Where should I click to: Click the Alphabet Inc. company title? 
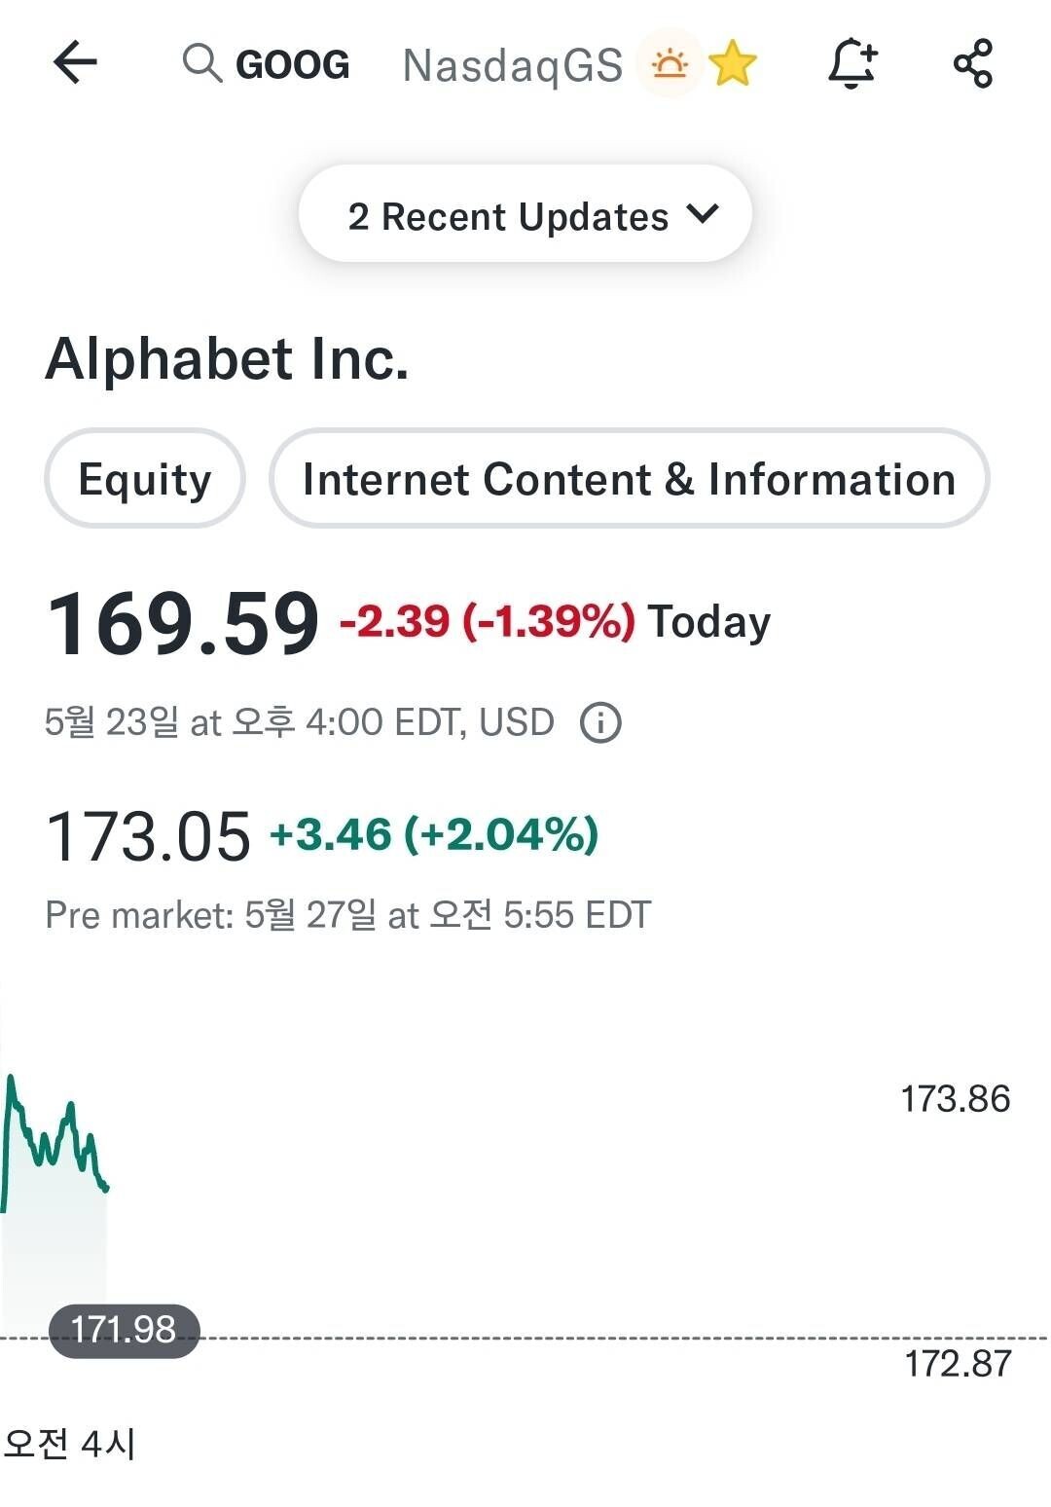[227, 359]
